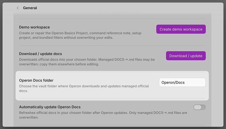This screenshot has width=226, height=129.
Task: Select the Operon Docs folder heading
Action: tap(36, 80)
